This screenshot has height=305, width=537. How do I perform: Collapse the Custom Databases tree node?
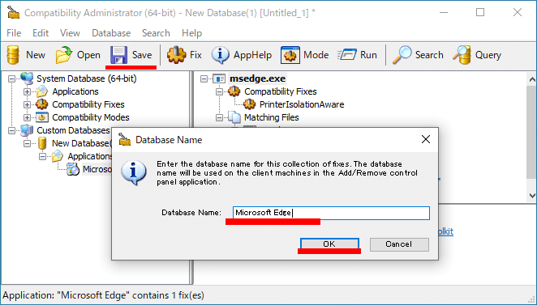[x=11, y=131]
